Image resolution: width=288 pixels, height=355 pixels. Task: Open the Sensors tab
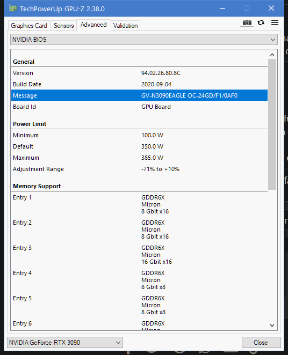(x=63, y=26)
